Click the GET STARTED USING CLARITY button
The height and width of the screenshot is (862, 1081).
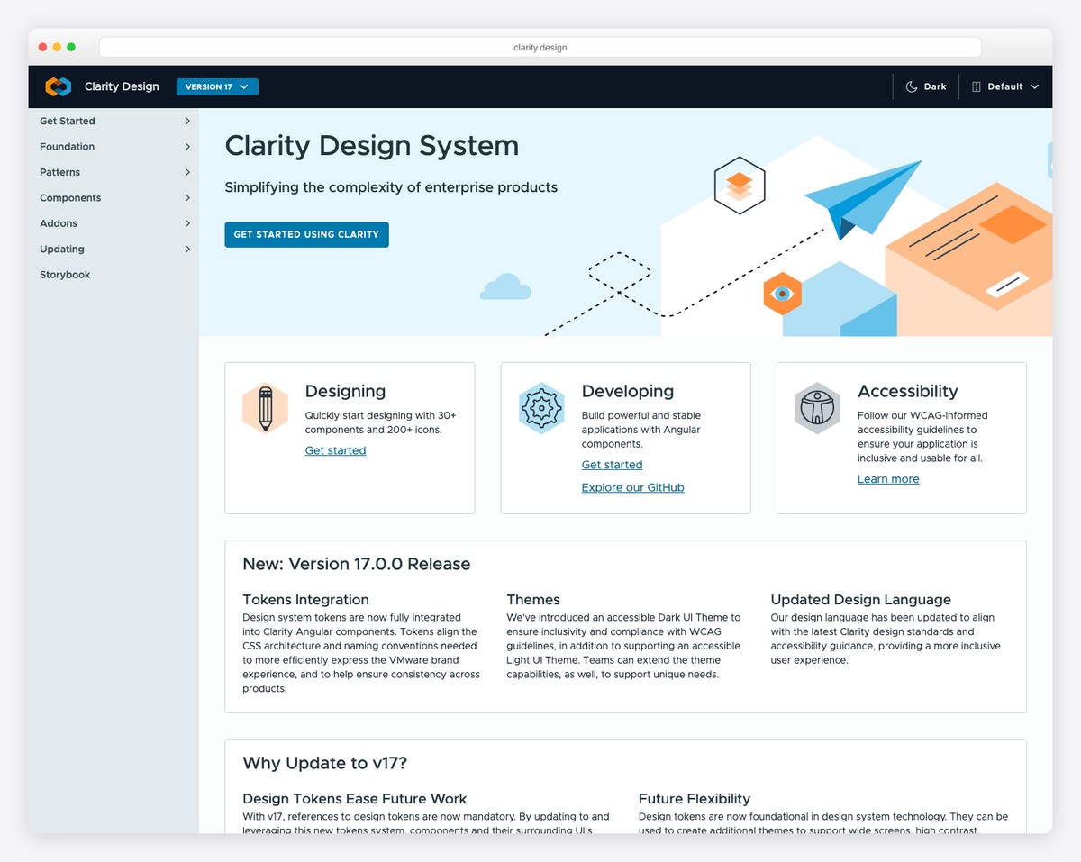point(306,234)
